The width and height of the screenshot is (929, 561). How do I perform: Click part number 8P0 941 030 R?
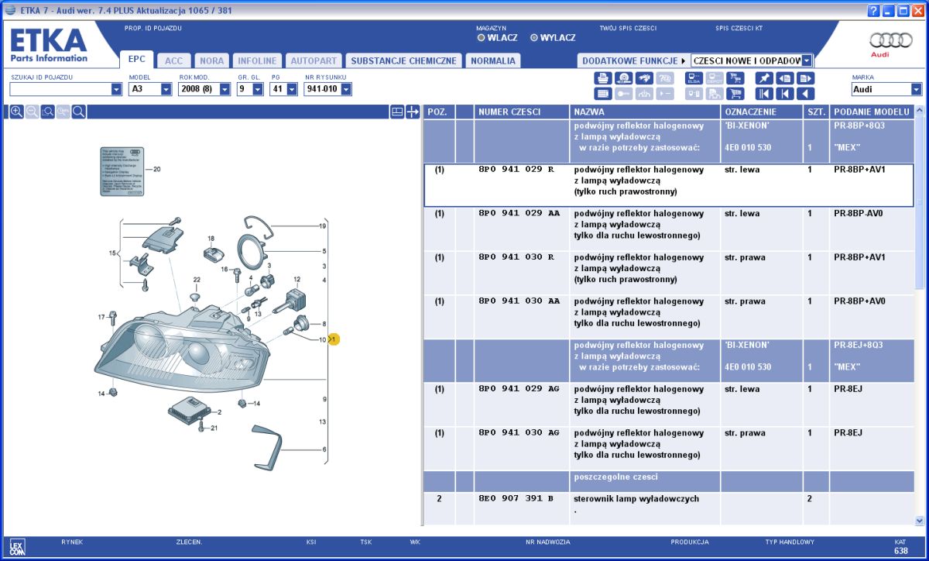point(517,257)
